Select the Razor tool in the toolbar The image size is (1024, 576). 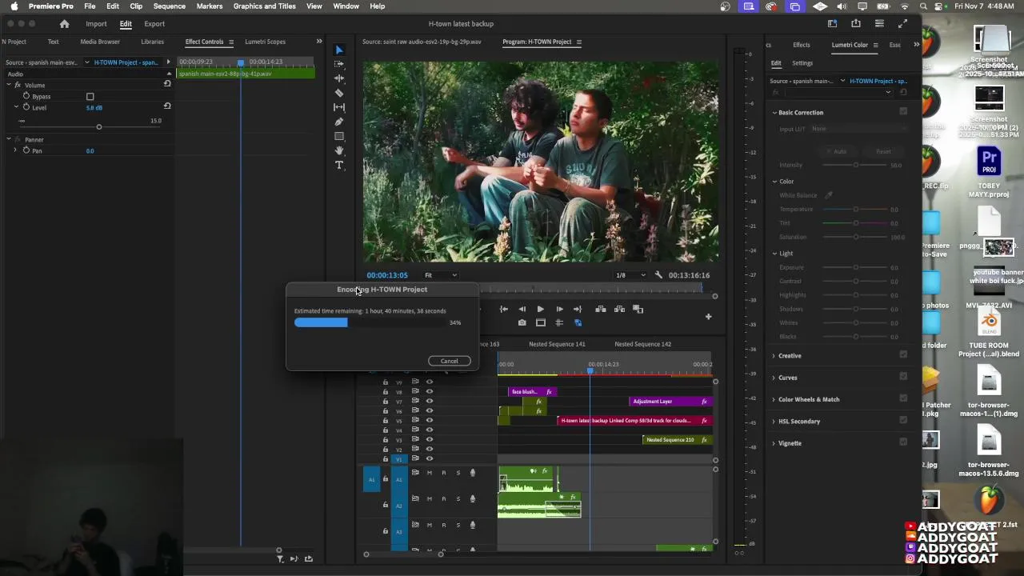tap(339, 93)
